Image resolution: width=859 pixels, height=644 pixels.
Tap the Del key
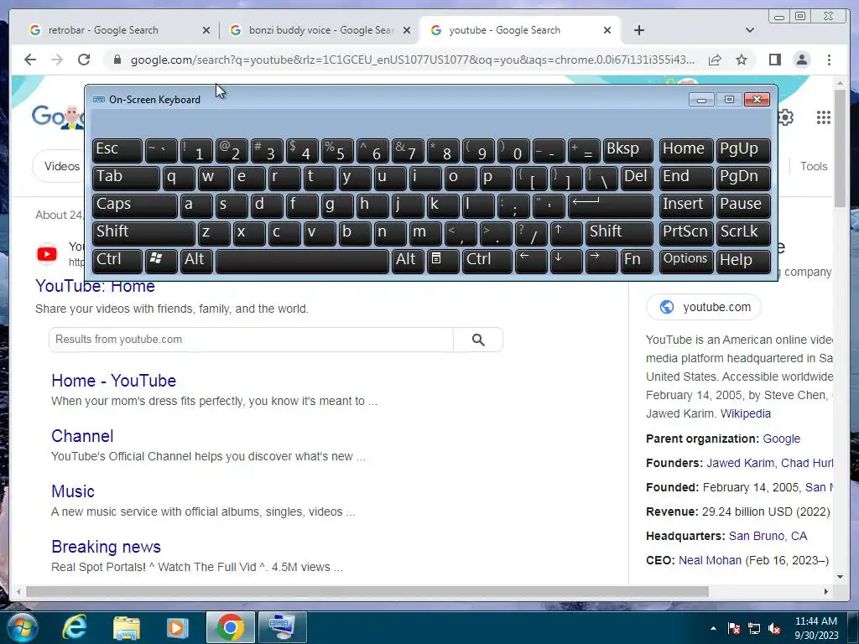(638, 178)
